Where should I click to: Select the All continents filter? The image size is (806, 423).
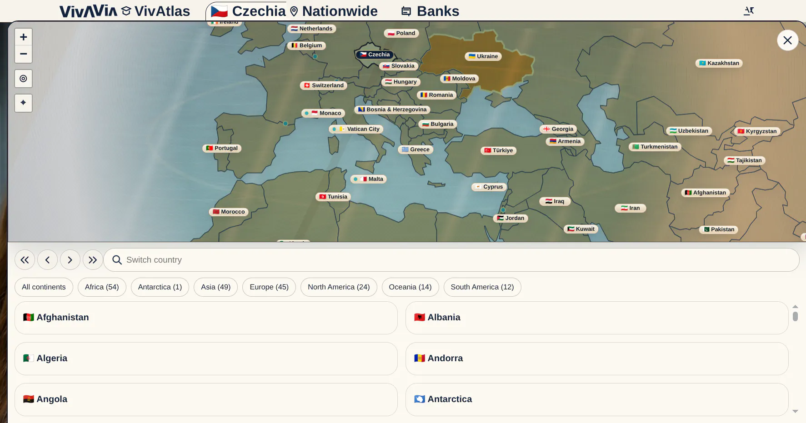(x=44, y=287)
